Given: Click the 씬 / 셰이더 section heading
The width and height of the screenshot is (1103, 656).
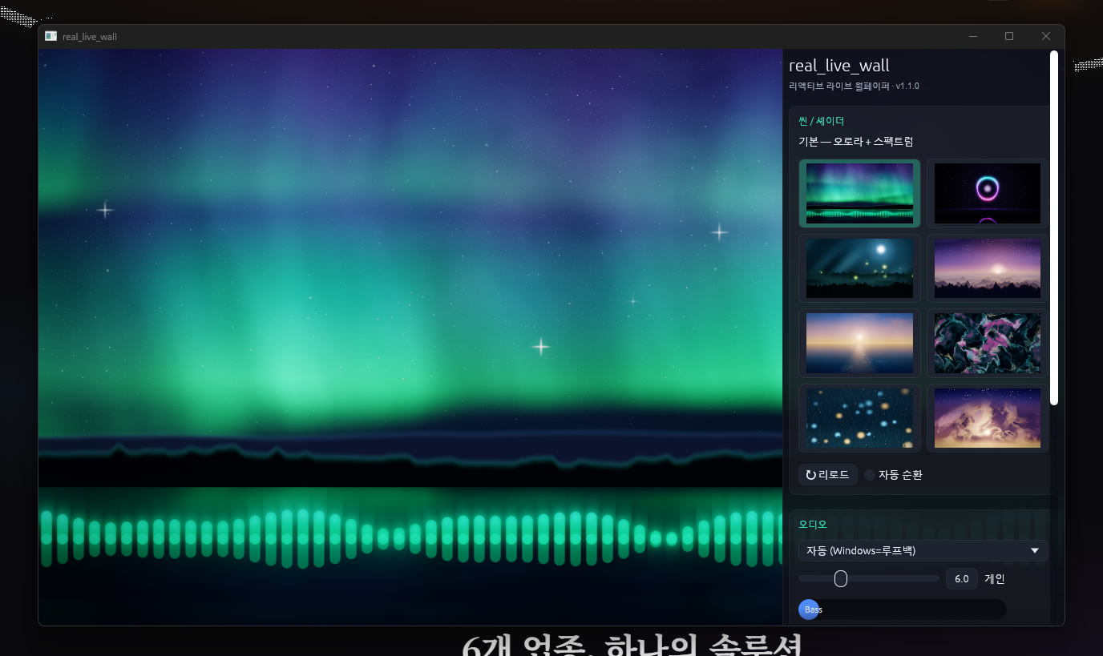Looking at the screenshot, I should click(x=822, y=121).
